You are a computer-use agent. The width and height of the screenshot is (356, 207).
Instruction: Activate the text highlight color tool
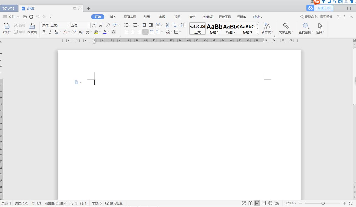coord(96,32)
